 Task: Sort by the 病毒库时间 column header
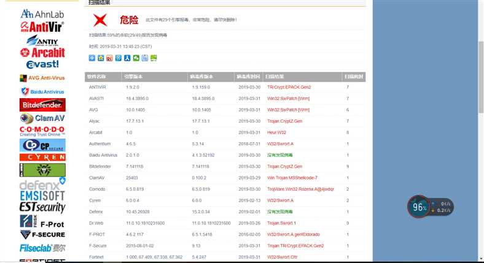click(x=249, y=77)
